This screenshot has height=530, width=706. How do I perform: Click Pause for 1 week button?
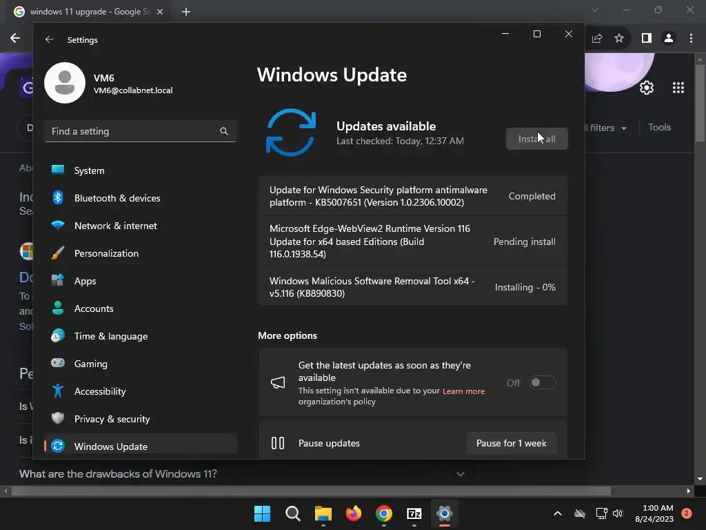pos(511,443)
